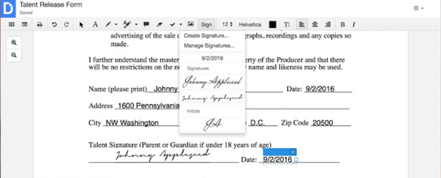
Task: Align text center
Action: click(x=315, y=24)
